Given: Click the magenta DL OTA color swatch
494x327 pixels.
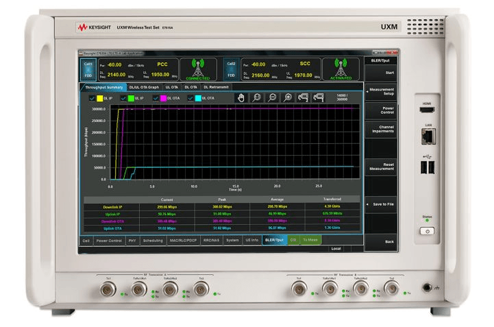Looking at the screenshot, I should (163, 99).
